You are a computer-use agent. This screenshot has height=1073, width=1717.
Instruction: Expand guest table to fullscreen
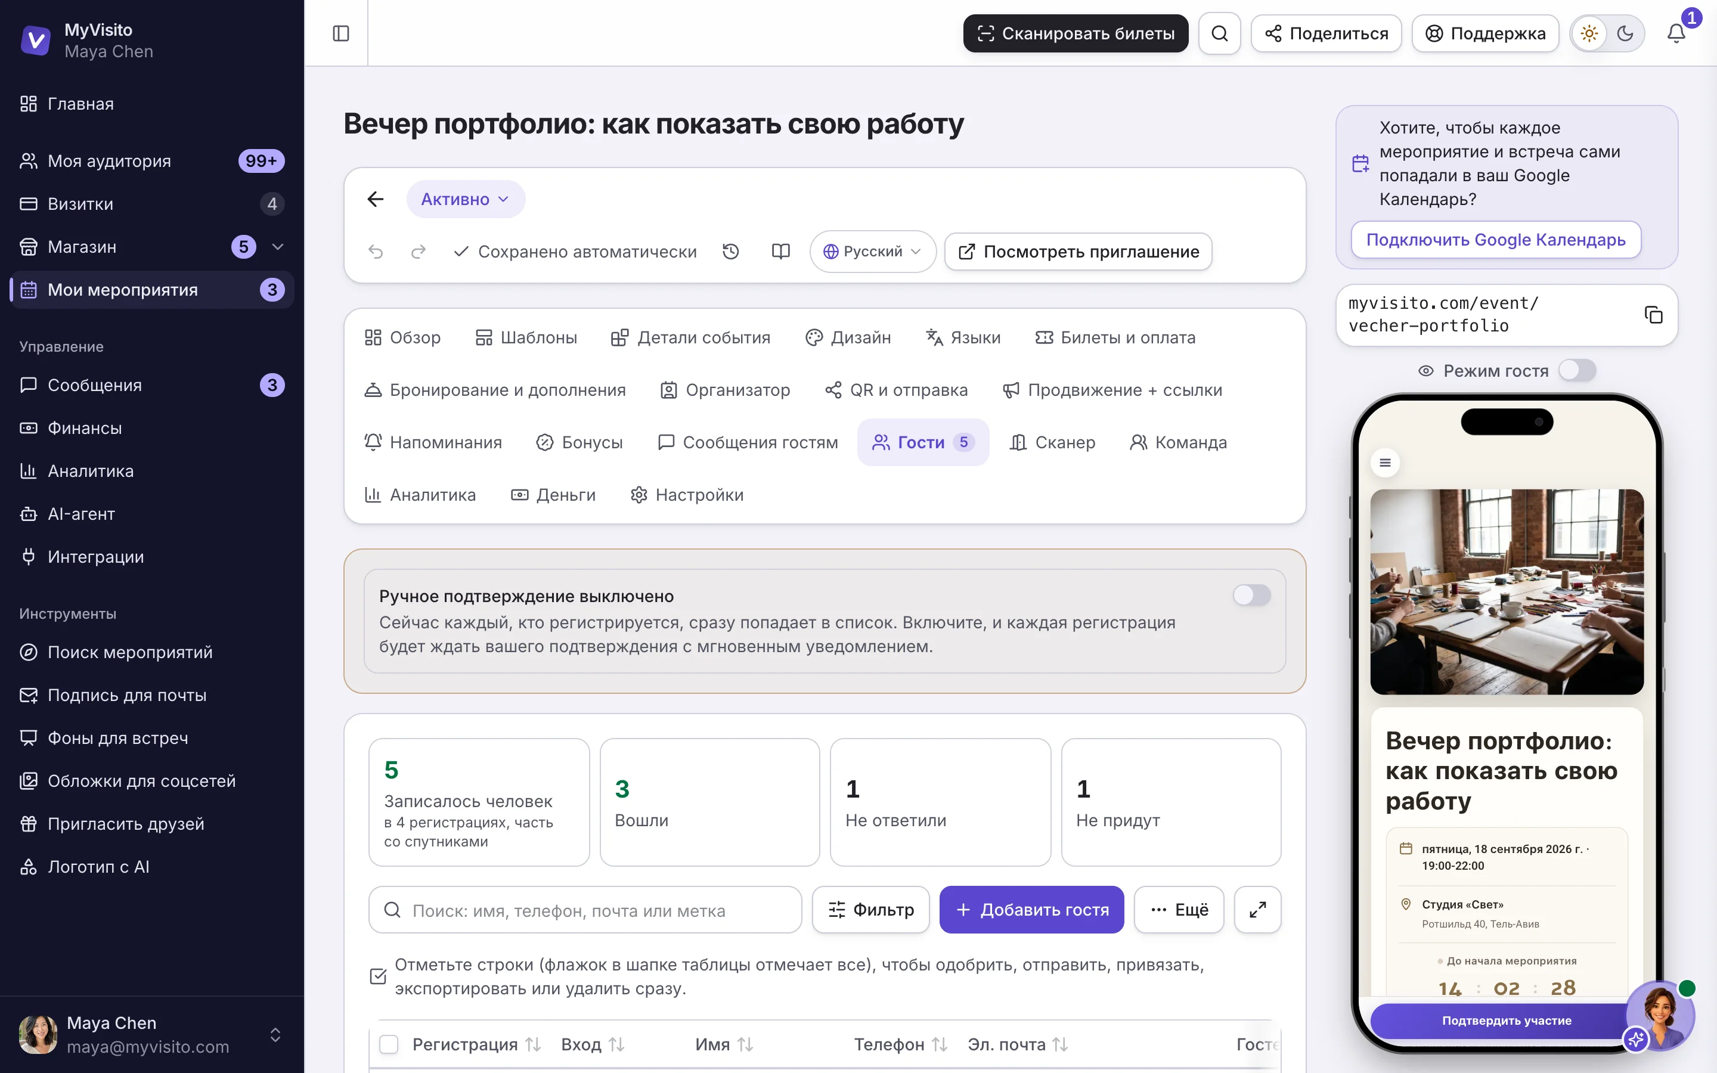pyautogui.click(x=1257, y=909)
